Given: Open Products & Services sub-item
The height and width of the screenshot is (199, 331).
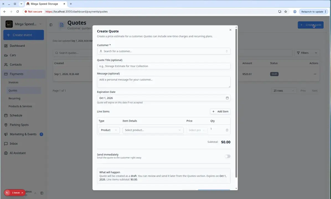Looking at the screenshot, I should coord(20,106).
